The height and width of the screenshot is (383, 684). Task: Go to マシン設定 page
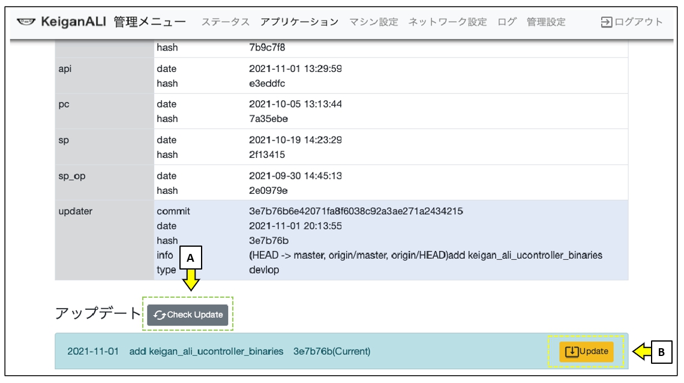tap(373, 22)
